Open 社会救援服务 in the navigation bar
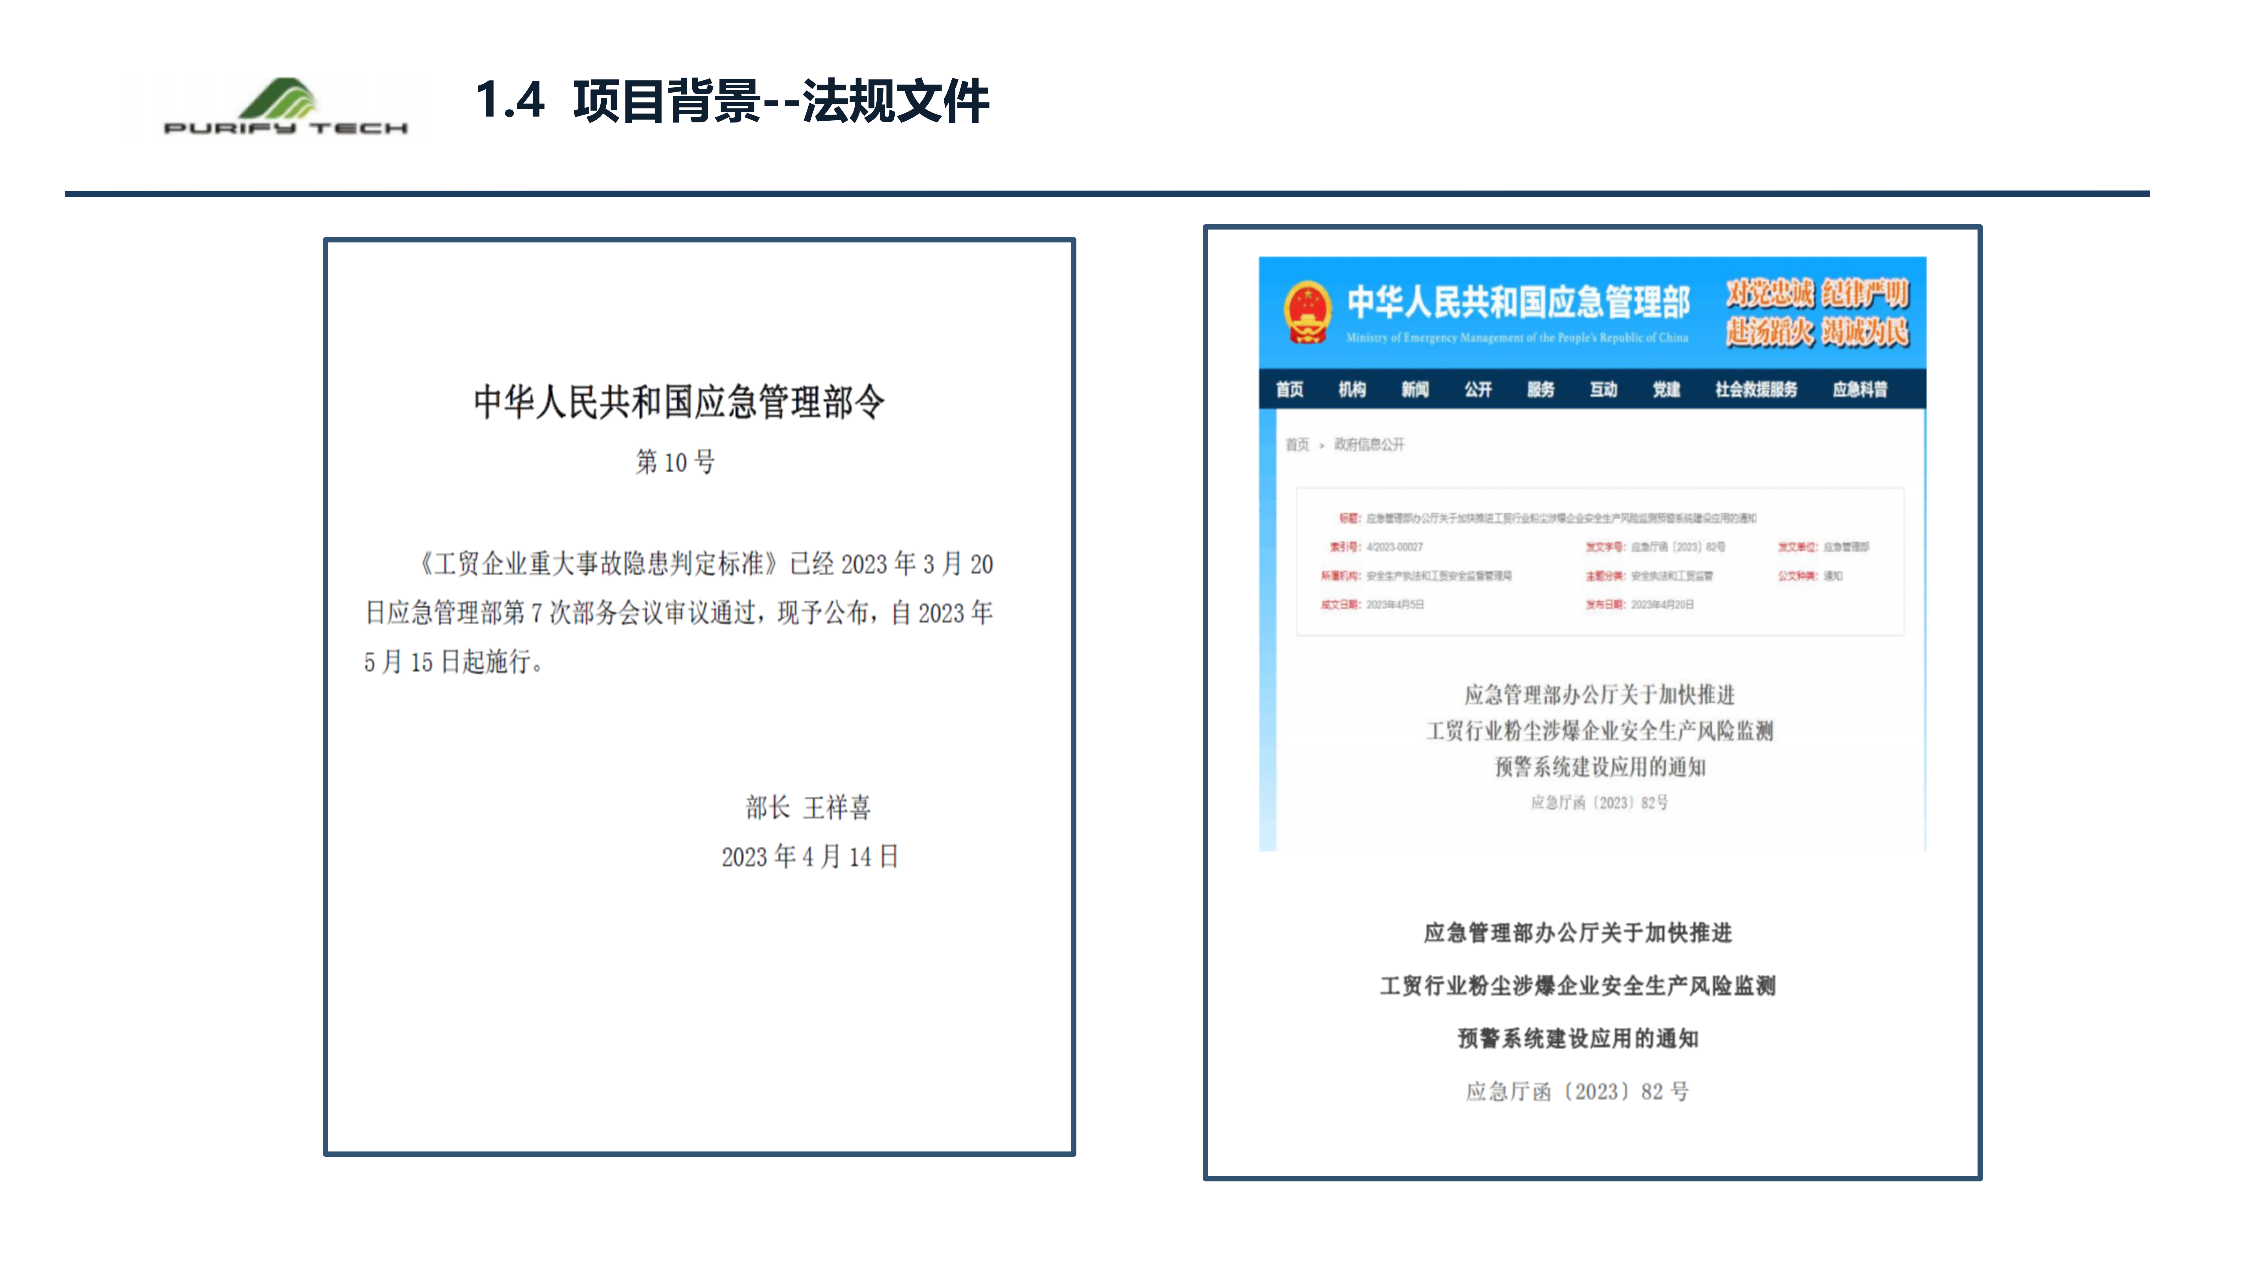 tap(1756, 389)
